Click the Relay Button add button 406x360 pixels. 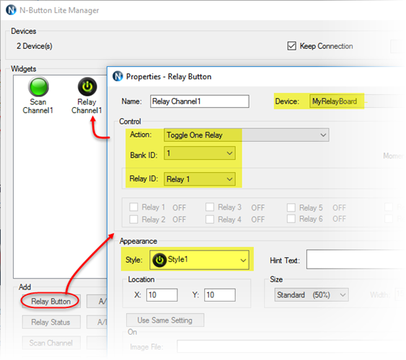51,302
